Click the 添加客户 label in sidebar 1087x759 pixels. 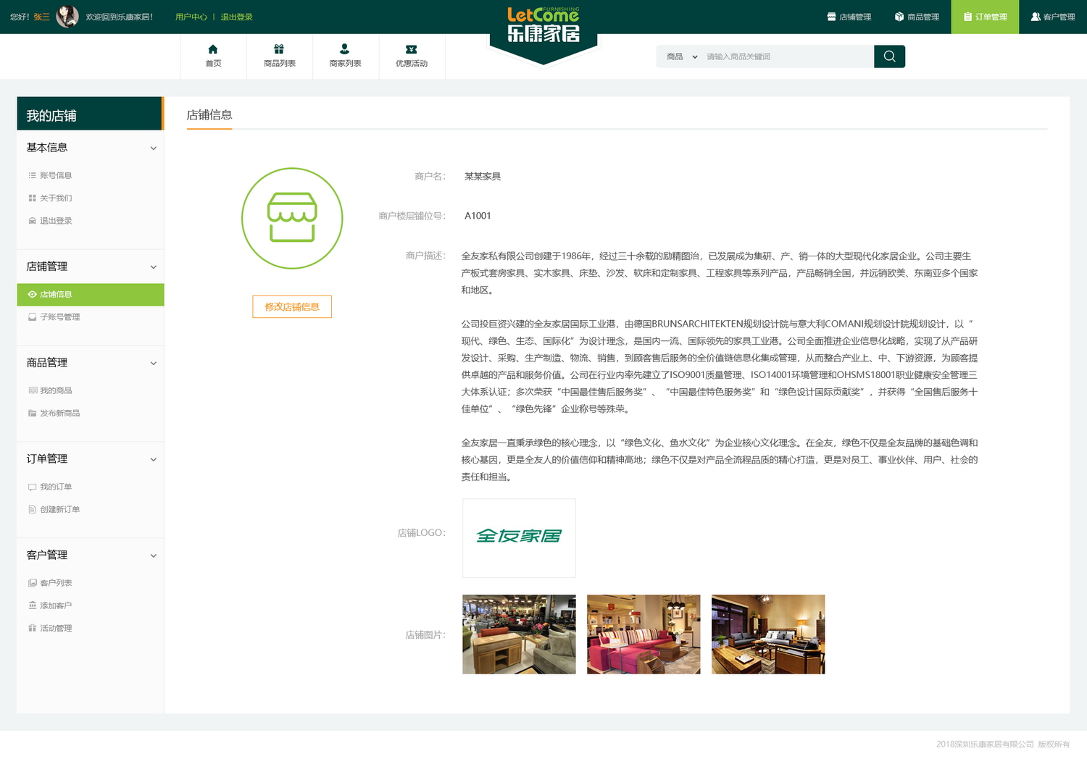click(56, 605)
